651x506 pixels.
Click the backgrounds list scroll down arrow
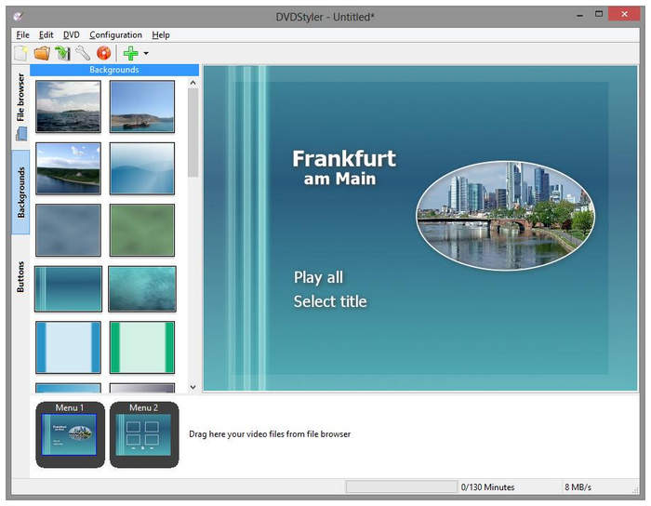coord(193,387)
